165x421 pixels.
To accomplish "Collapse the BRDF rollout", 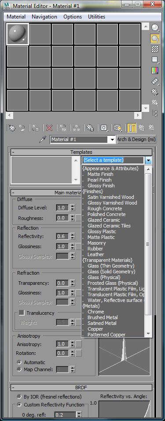I will pyautogui.click(x=81, y=387).
